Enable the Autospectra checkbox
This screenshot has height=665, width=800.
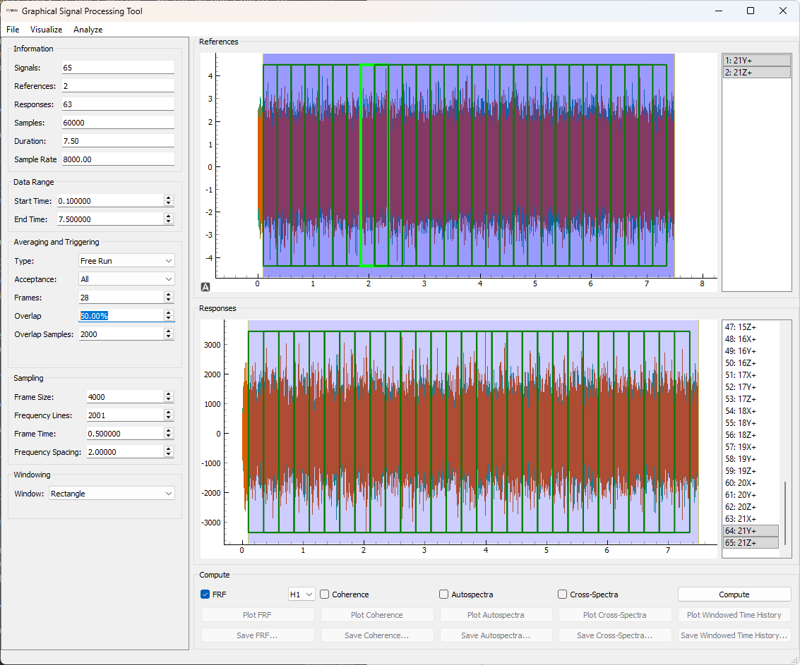pyautogui.click(x=444, y=594)
